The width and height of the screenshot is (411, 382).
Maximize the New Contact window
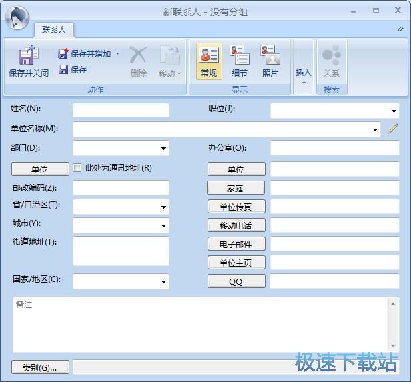[x=376, y=11]
